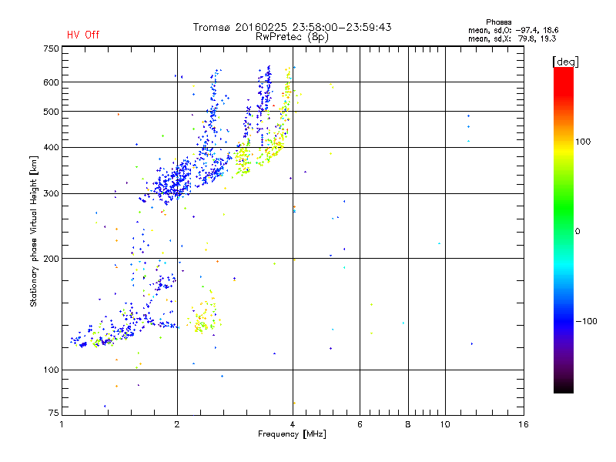Click the 'RwPretec (8p)' subtitle
Screen dimensions: 616x462
(x=292, y=37)
